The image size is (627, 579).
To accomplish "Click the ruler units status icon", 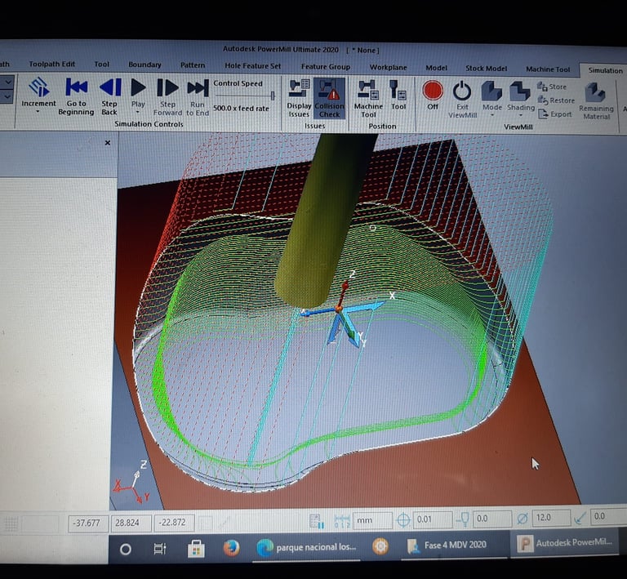I will (x=342, y=521).
